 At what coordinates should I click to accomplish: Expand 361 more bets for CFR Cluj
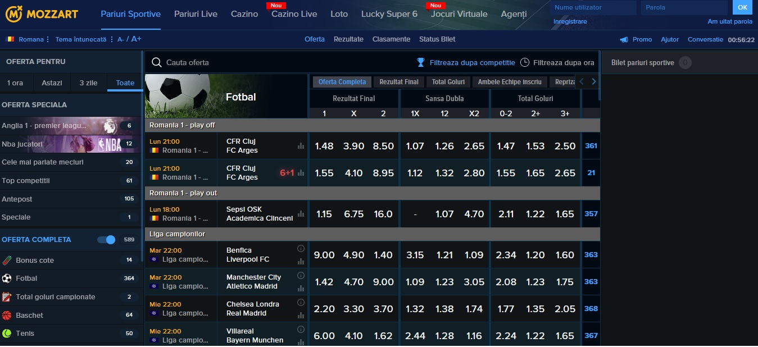pos(591,146)
